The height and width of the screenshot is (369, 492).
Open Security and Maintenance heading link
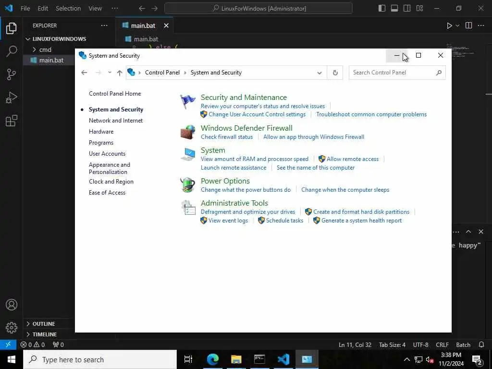tap(244, 97)
